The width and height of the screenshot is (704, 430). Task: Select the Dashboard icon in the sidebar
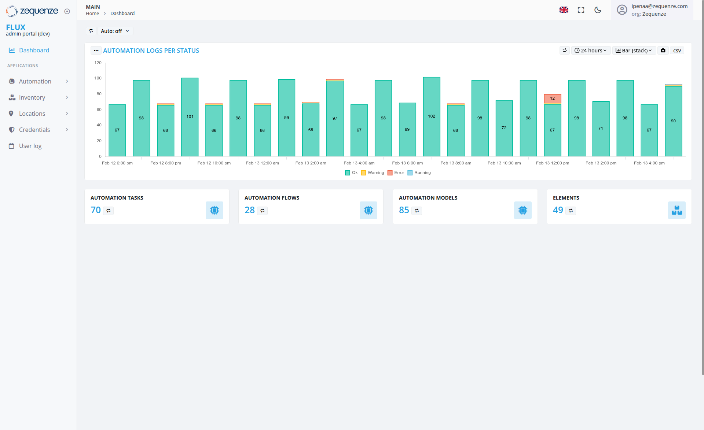coord(12,50)
